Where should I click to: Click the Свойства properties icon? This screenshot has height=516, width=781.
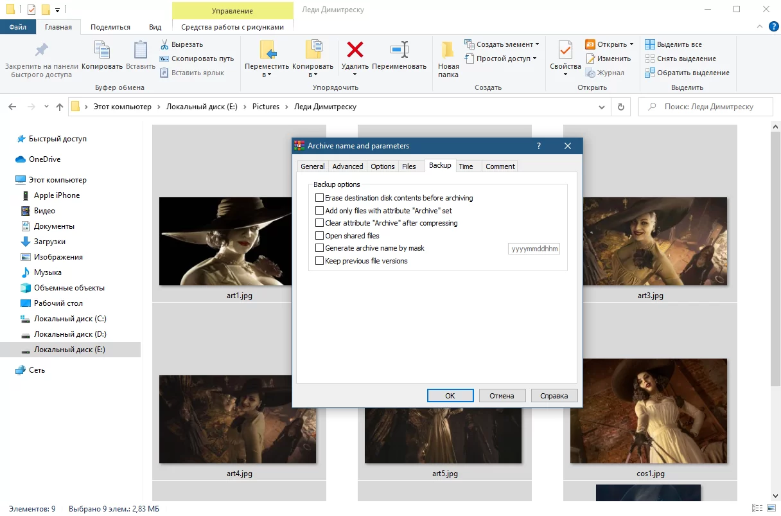[x=565, y=50]
